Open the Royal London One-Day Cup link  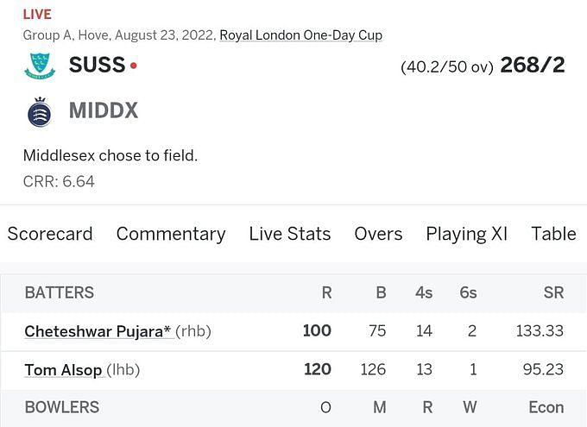pyautogui.click(x=301, y=35)
